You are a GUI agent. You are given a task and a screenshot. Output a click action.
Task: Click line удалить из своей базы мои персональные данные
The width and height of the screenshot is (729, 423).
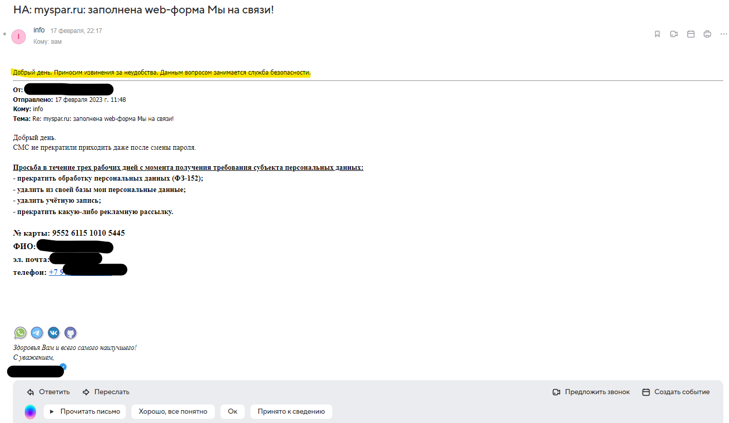[99, 189]
